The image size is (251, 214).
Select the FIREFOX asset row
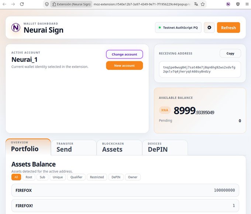pos(125,190)
